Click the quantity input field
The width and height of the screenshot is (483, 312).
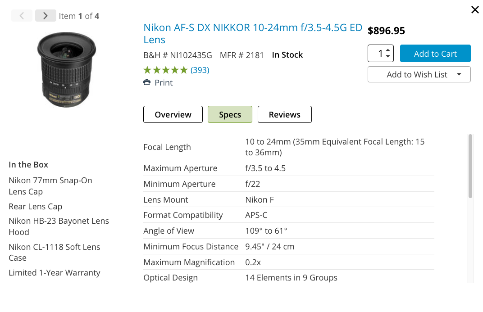pyautogui.click(x=377, y=54)
